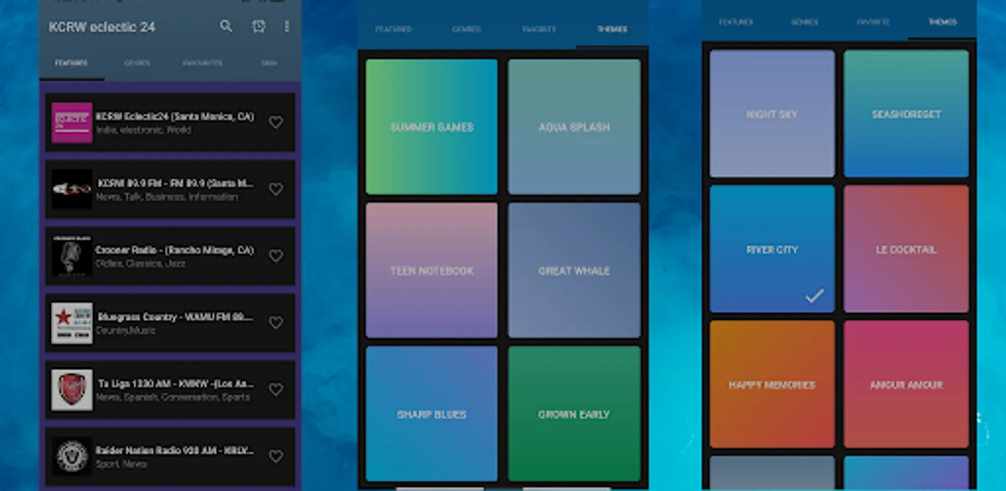Open the sleep timer alarm clock icon

pos(258,26)
